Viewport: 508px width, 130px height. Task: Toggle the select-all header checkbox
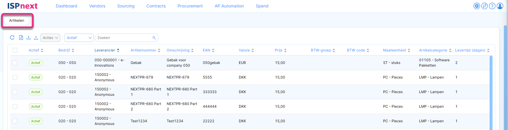point(15,50)
